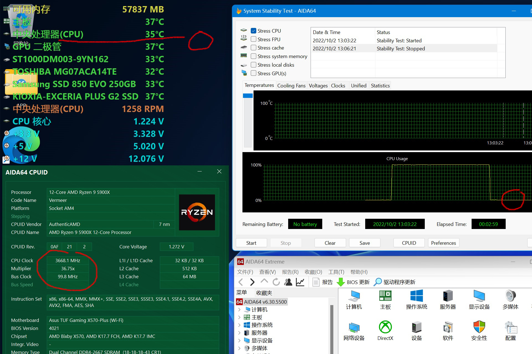Click the graph chart toolbar icon
Image resolution: width=532 pixels, height=354 pixels.
pos(300,282)
